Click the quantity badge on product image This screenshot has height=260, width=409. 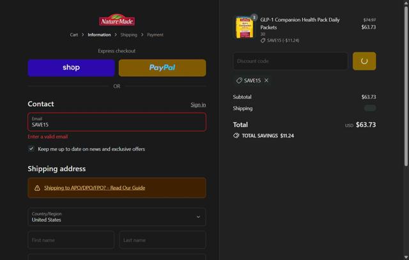[x=254, y=17]
